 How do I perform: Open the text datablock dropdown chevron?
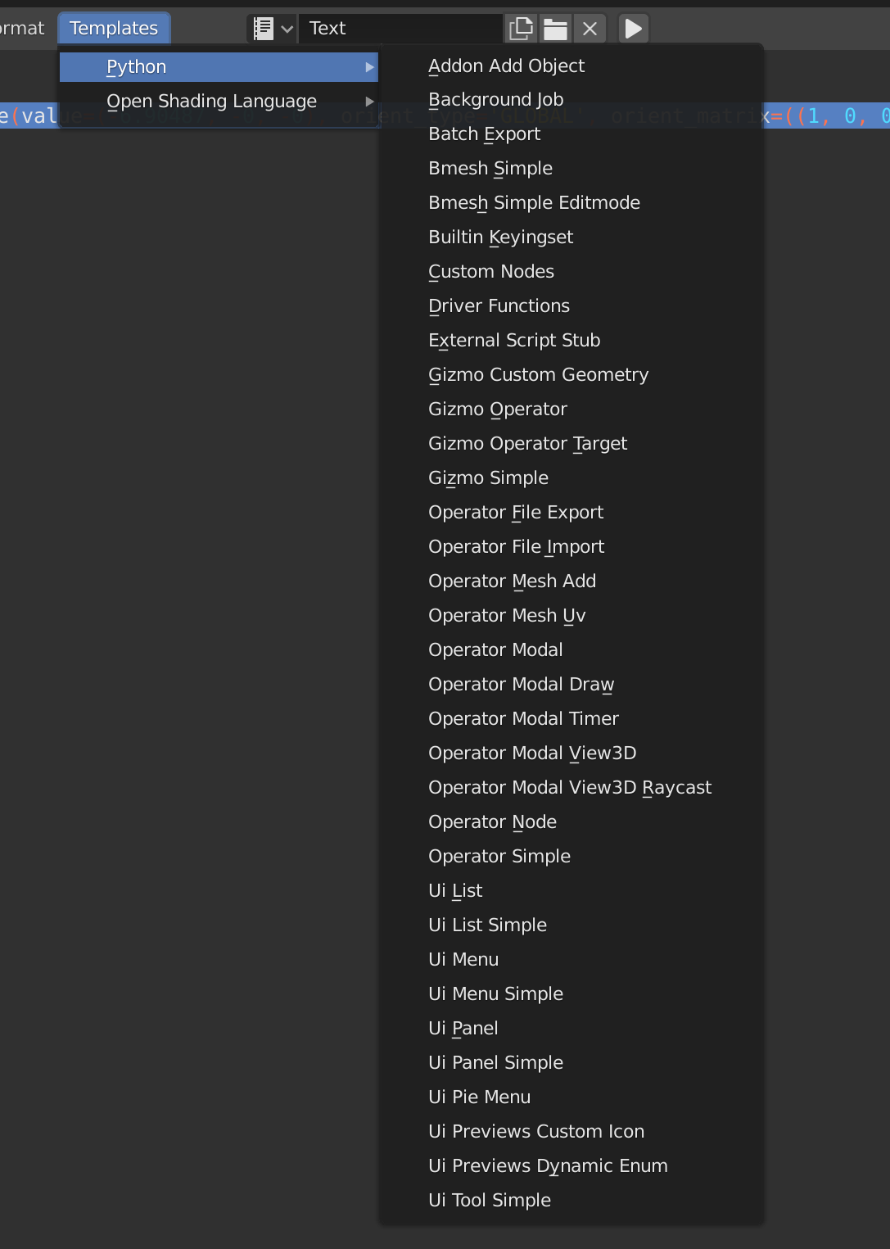[x=287, y=29]
